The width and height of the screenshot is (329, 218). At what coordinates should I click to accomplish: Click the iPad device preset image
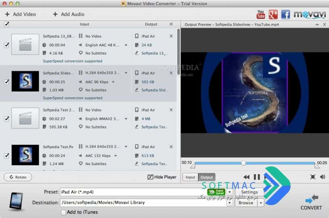coord(16,201)
